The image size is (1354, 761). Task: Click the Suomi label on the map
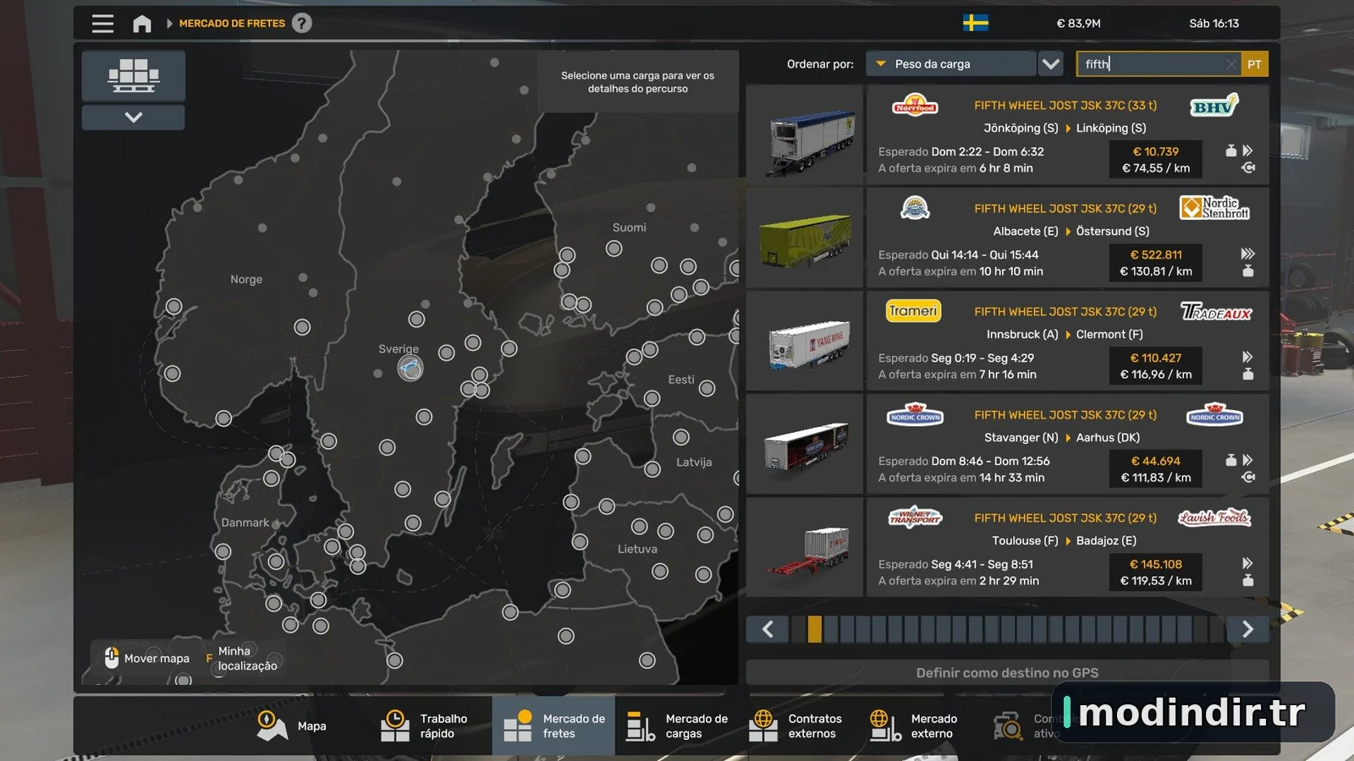pos(630,227)
